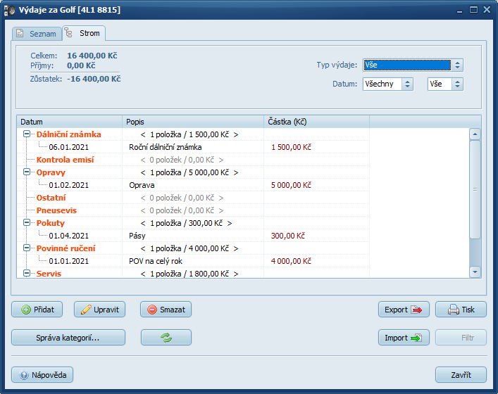Screen dimensions: 498x394
Task: Minimize the Výdaje za Golf window
Action: pos(459,11)
